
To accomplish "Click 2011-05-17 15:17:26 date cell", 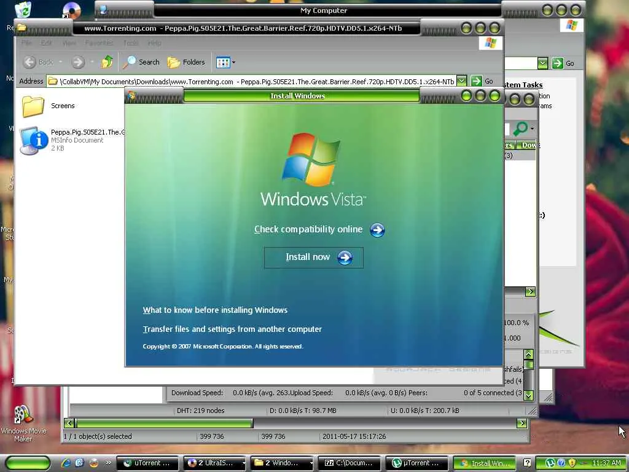I will click(354, 436).
